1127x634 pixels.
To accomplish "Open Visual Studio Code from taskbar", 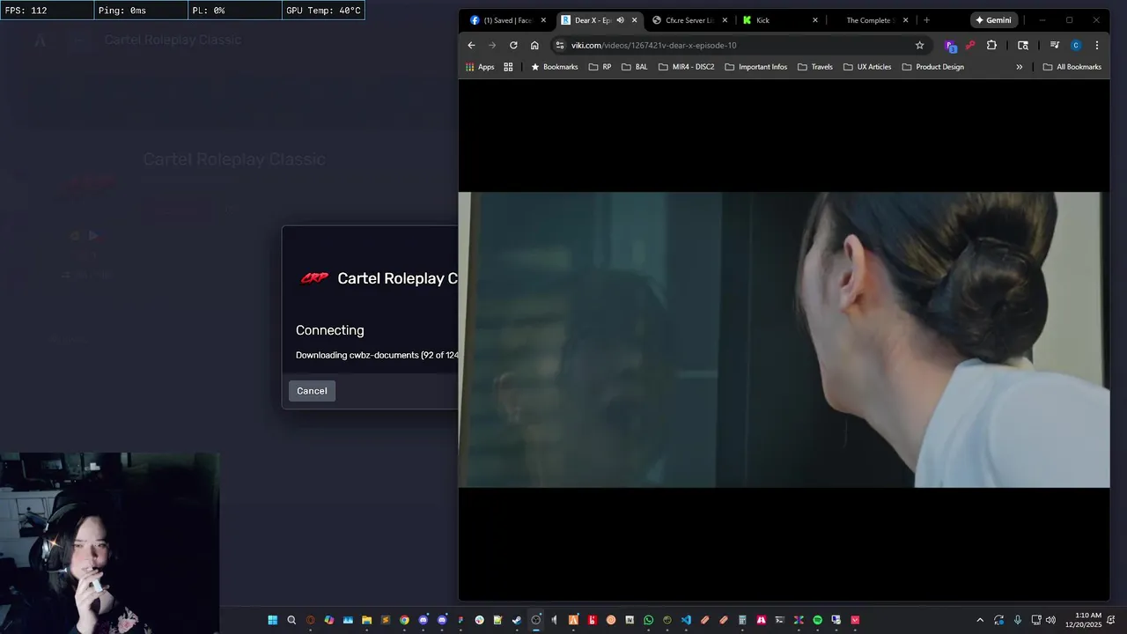I will [x=686, y=620].
